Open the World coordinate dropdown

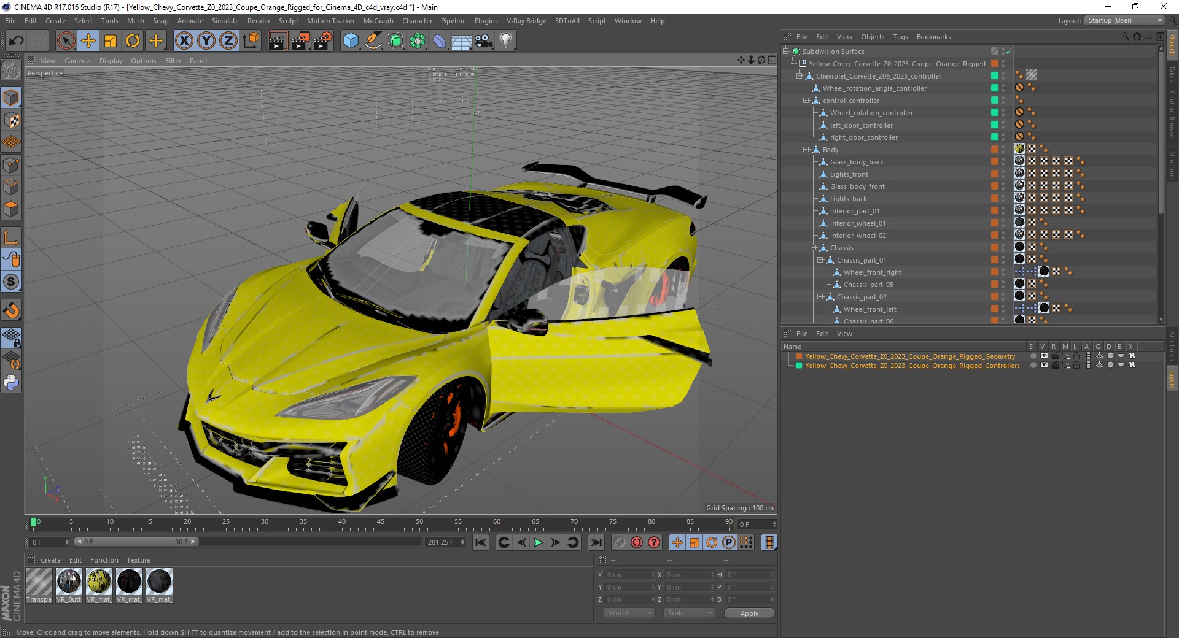(629, 613)
